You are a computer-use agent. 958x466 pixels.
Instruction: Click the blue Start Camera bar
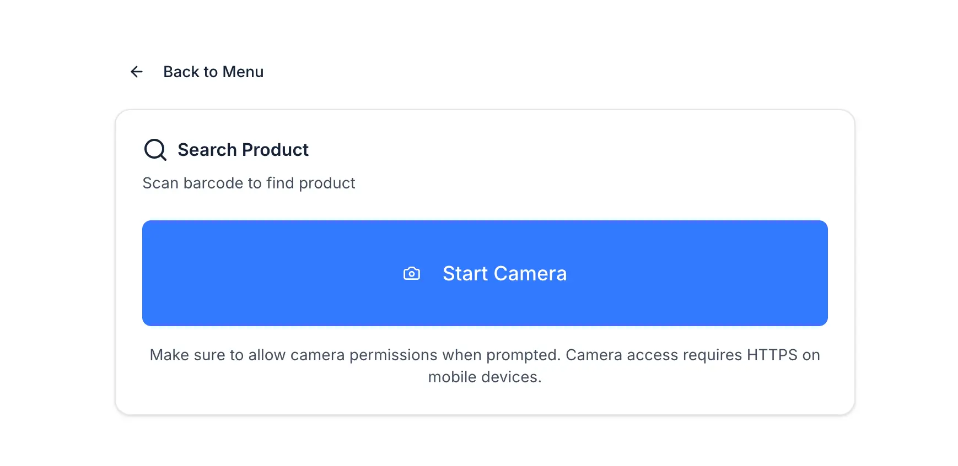coord(485,274)
